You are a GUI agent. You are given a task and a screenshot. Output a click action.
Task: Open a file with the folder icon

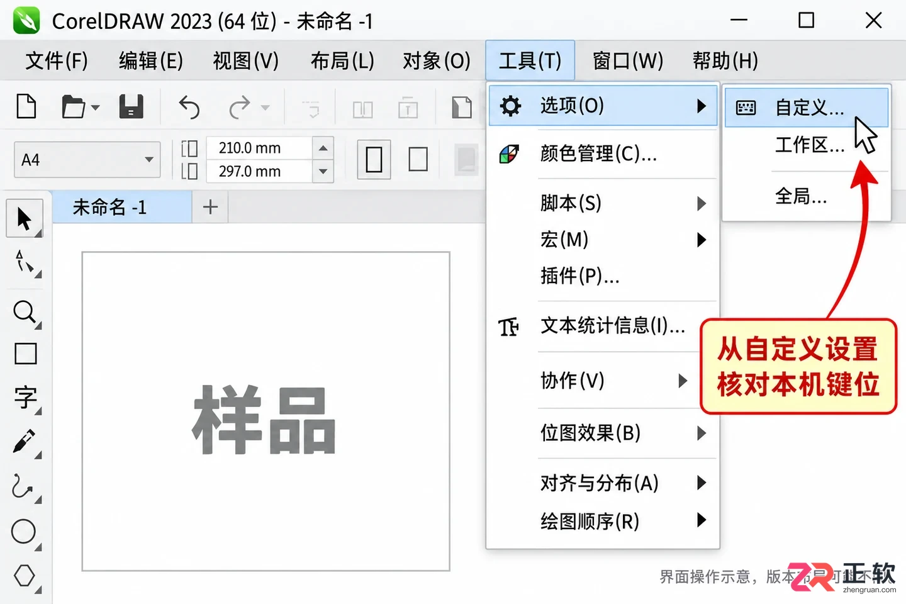tap(73, 107)
